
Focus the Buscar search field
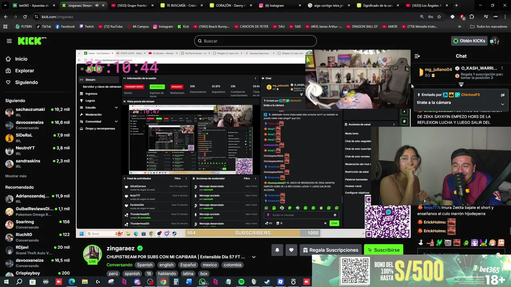click(x=255, y=41)
